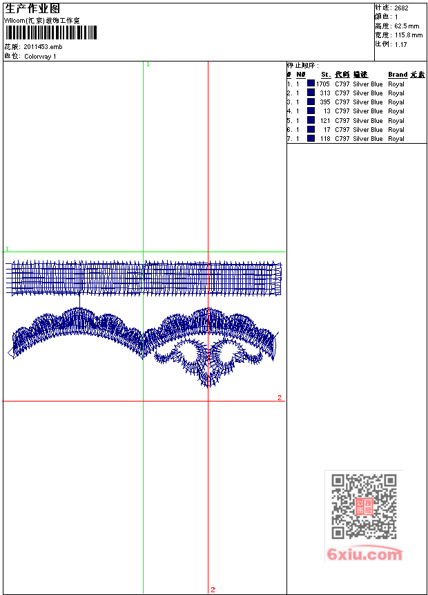Click the height value 62.5 mm
428x595 pixels.
407,26
